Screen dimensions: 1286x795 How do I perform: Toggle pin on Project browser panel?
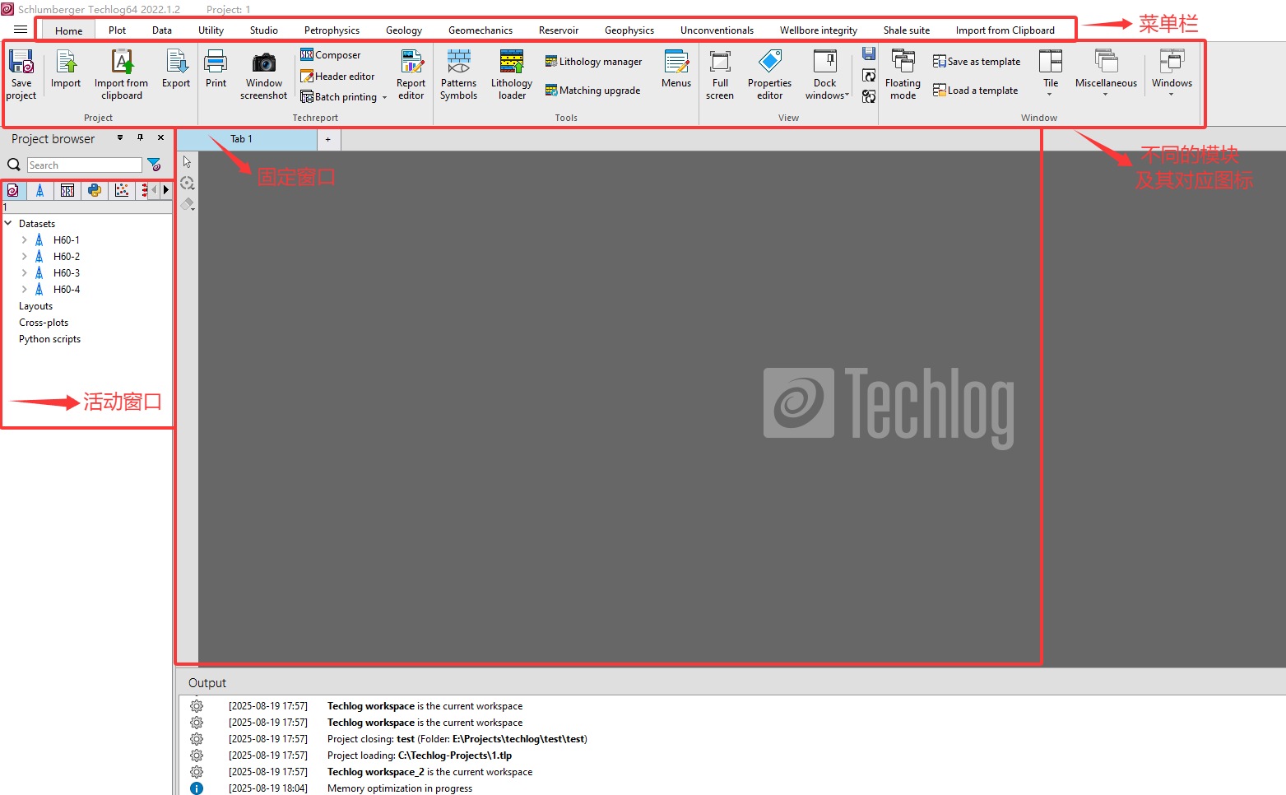[x=140, y=137]
